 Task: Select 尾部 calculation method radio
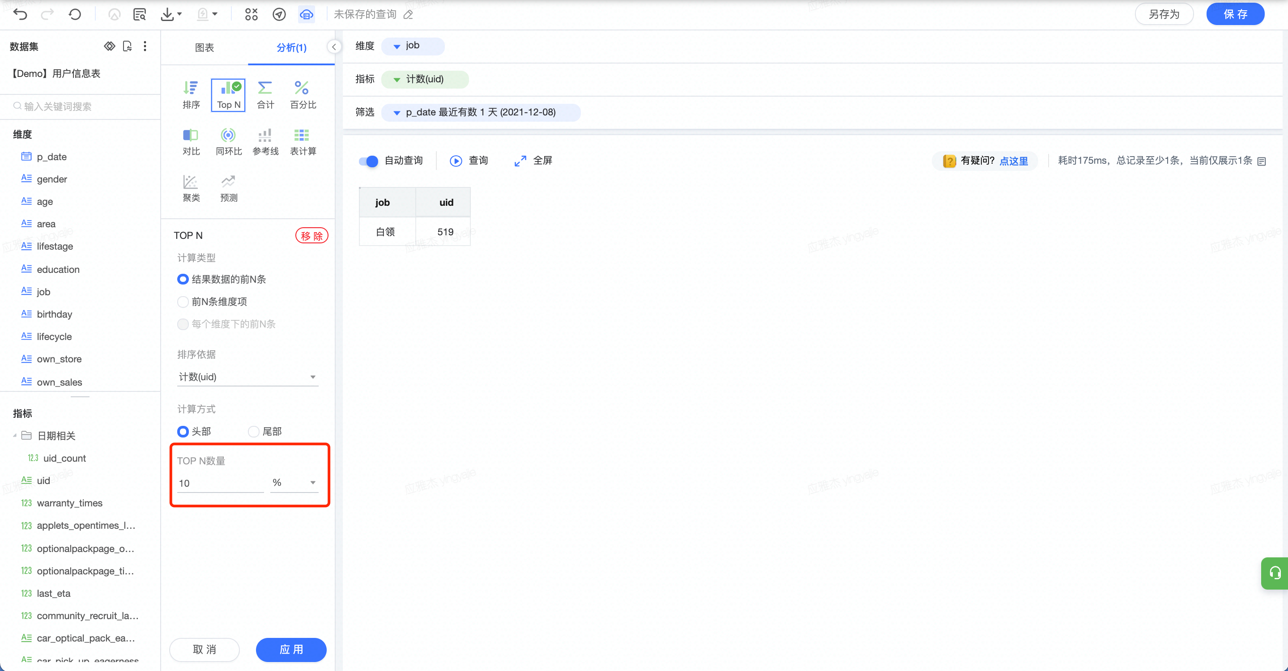(x=254, y=431)
